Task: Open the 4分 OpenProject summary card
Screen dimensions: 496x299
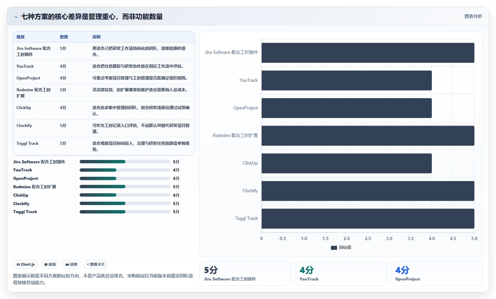Action: point(436,273)
